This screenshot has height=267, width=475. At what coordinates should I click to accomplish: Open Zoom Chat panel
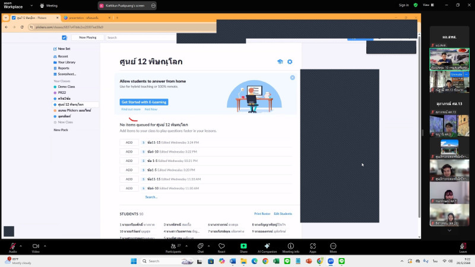[x=201, y=247]
